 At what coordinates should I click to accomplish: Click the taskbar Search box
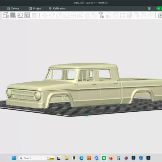click(x=36, y=158)
